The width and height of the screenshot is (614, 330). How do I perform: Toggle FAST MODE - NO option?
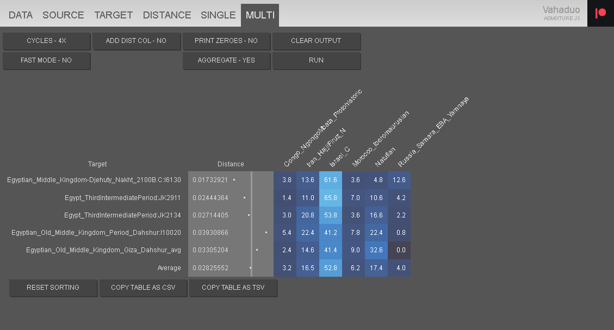pos(46,60)
